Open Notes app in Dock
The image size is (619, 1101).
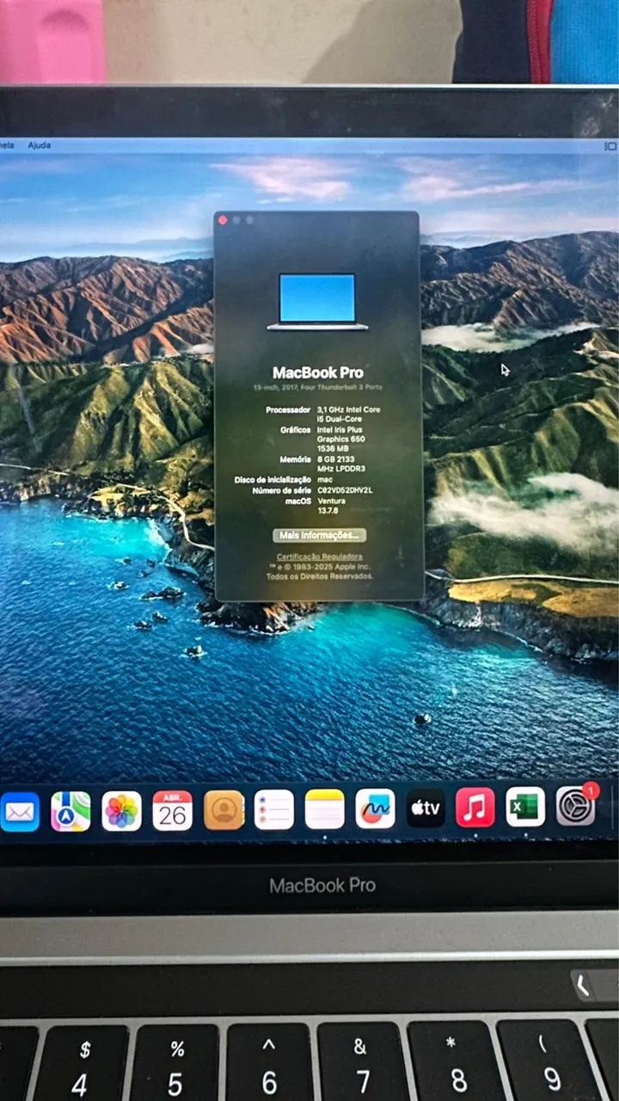pos(325,809)
